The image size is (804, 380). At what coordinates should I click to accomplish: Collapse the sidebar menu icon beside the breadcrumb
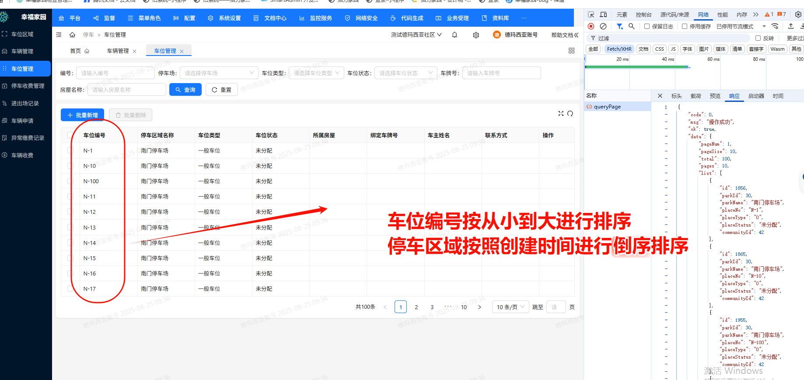[59, 35]
